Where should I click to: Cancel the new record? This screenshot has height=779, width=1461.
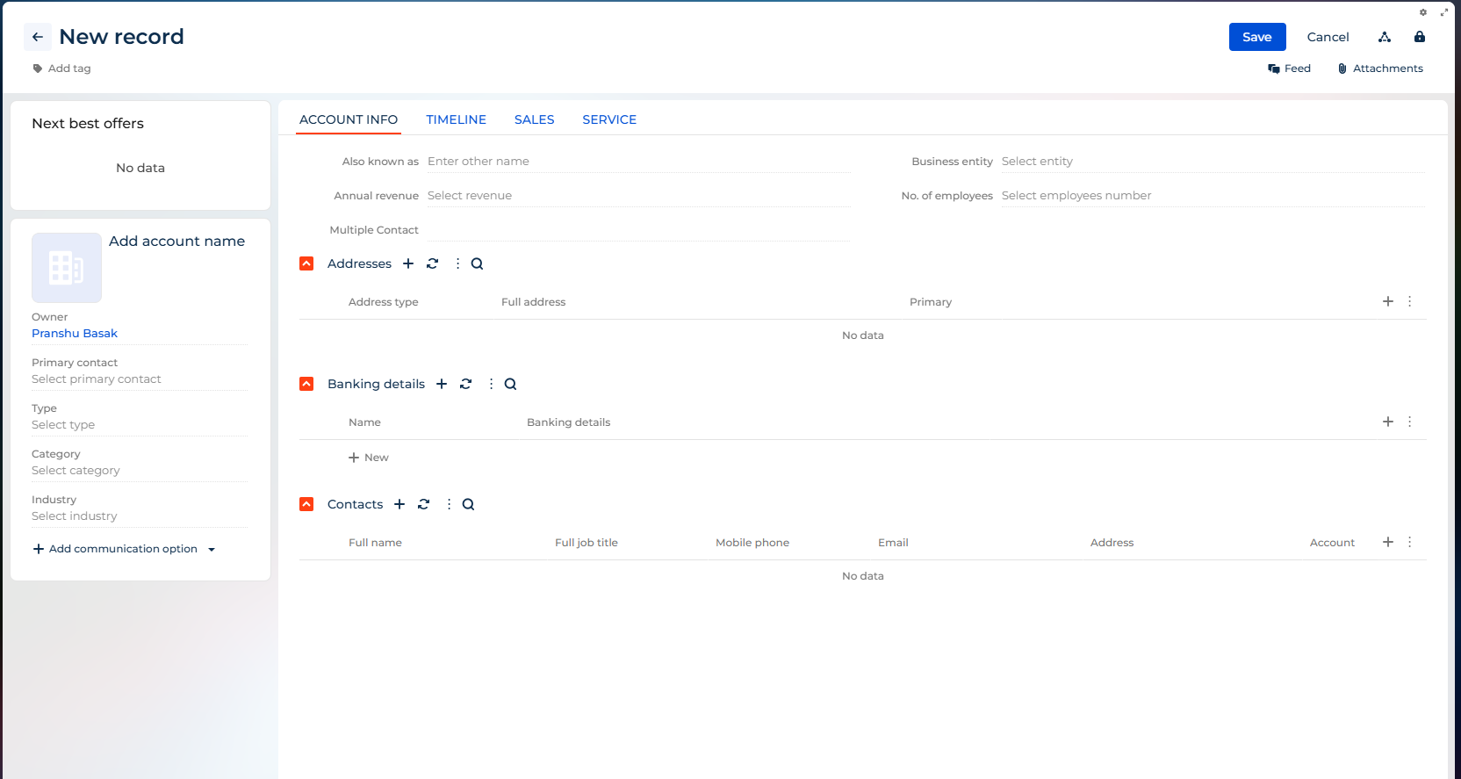click(x=1328, y=37)
